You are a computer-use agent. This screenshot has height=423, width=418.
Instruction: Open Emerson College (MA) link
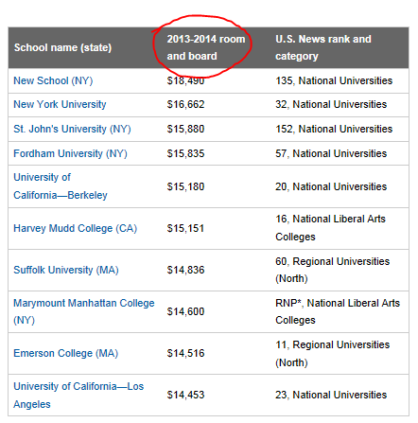65,353
